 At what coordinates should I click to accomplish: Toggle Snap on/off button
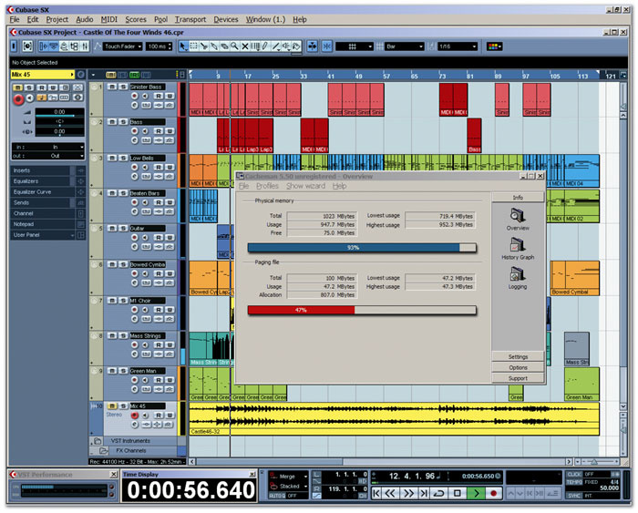326,46
